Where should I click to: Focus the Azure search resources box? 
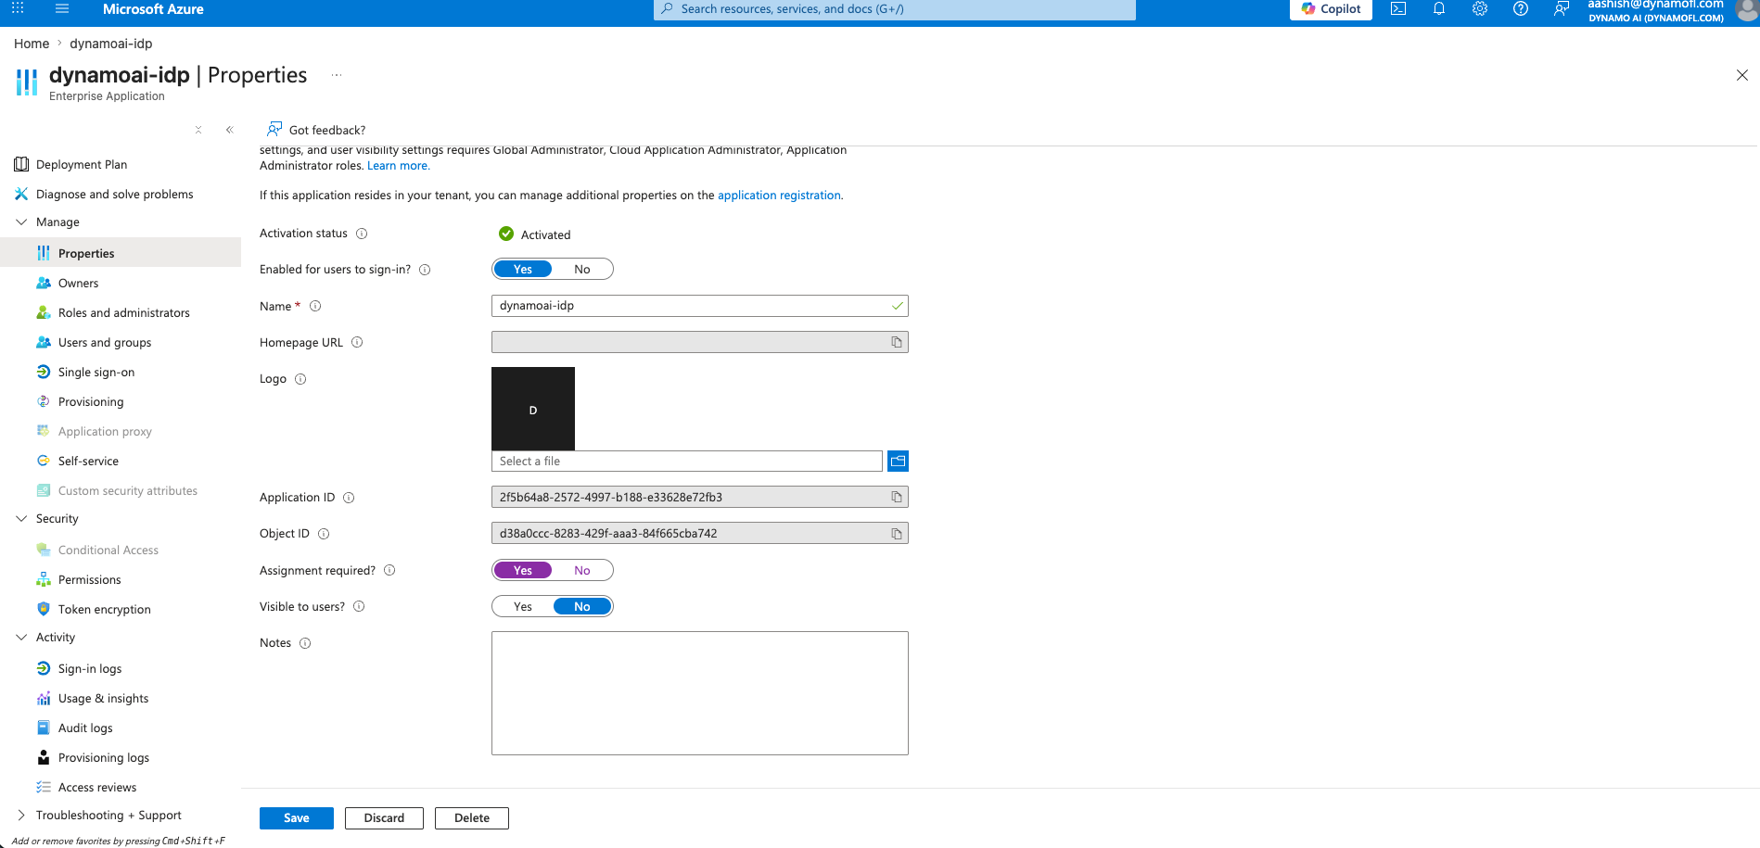click(x=895, y=9)
